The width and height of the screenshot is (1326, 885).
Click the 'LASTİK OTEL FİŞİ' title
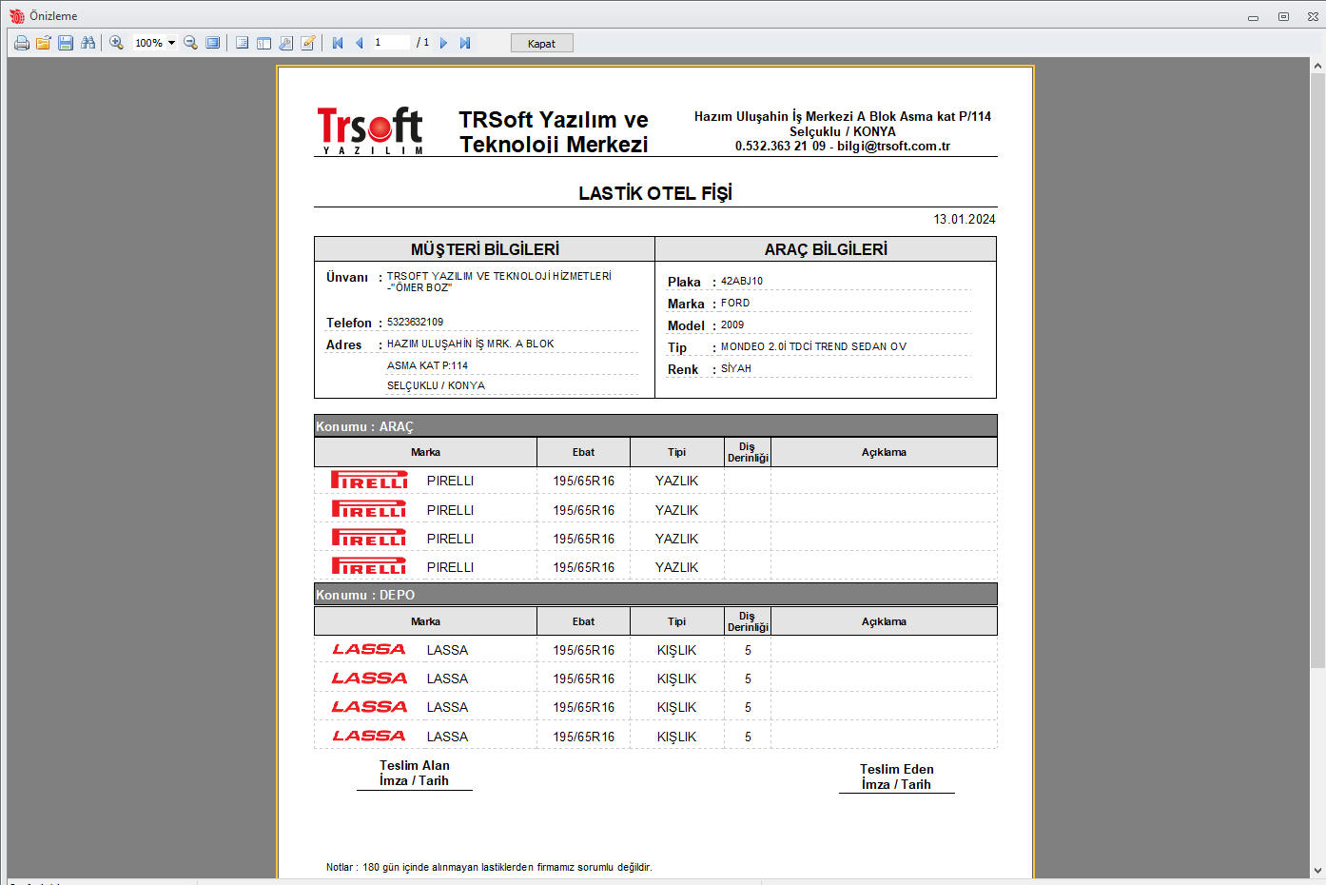(655, 193)
